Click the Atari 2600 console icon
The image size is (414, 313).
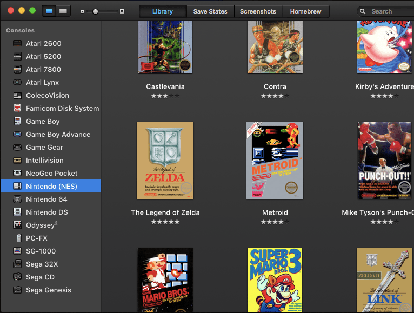point(17,43)
